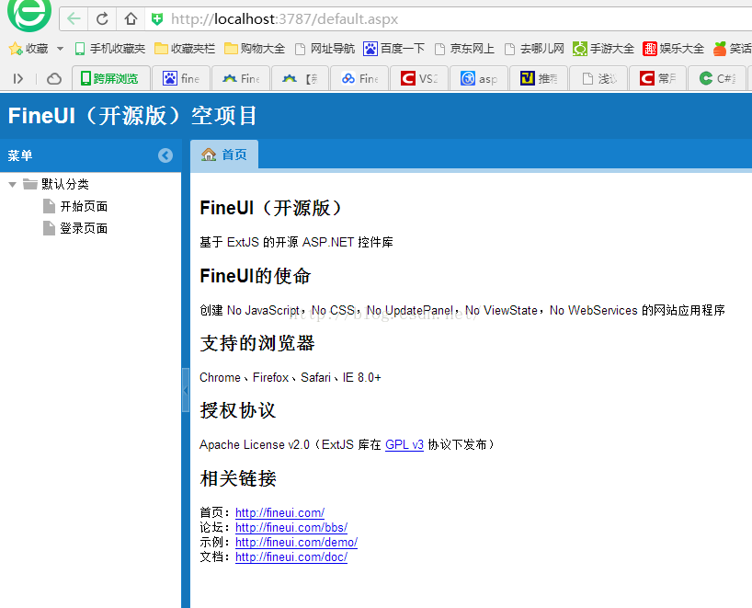Image resolution: width=752 pixels, height=608 pixels.
Task: Collapse the 默认分类 tree node
Action: click(x=13, y=184)
